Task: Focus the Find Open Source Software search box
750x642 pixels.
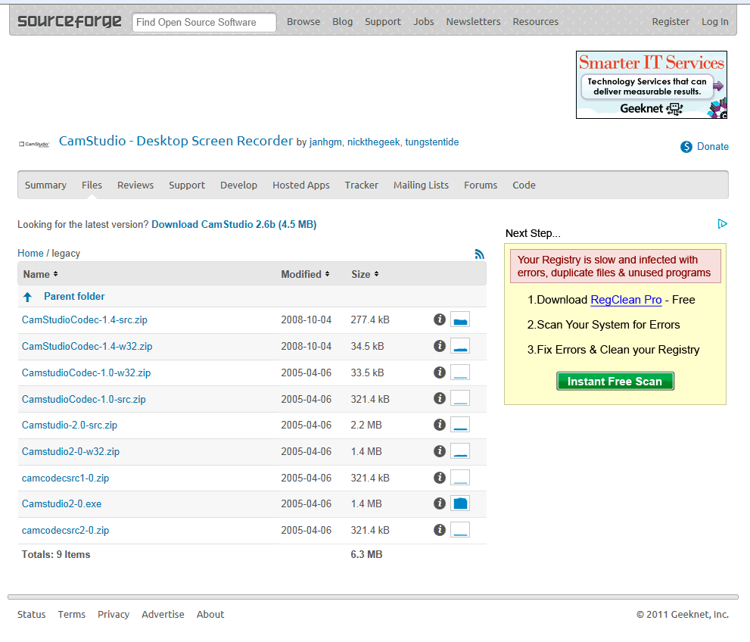Action: coord(204,23)
